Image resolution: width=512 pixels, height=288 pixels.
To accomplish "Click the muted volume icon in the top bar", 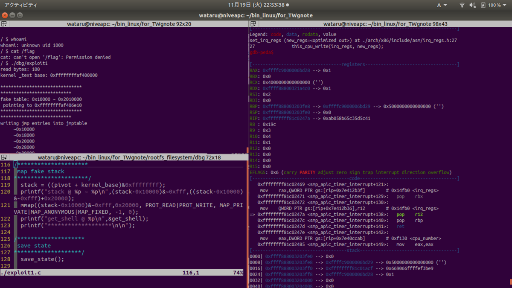I will pyautogui.click(x=473, y=5).
